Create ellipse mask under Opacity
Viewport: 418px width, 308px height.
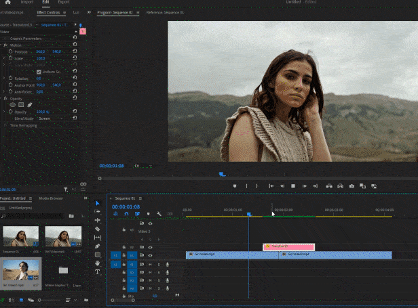(x=13, y=105)
